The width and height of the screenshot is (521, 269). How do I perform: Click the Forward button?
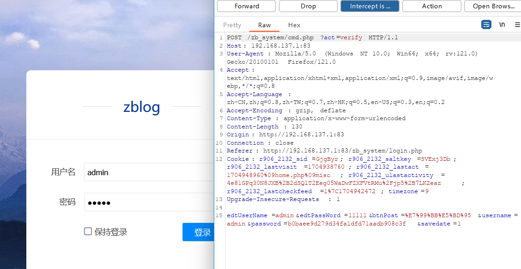coord(247,6)
